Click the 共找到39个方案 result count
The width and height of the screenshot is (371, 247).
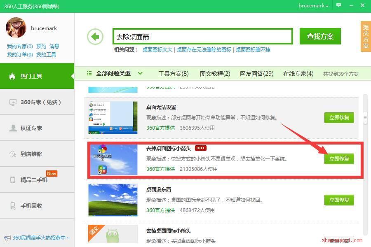tap(341, 74)
